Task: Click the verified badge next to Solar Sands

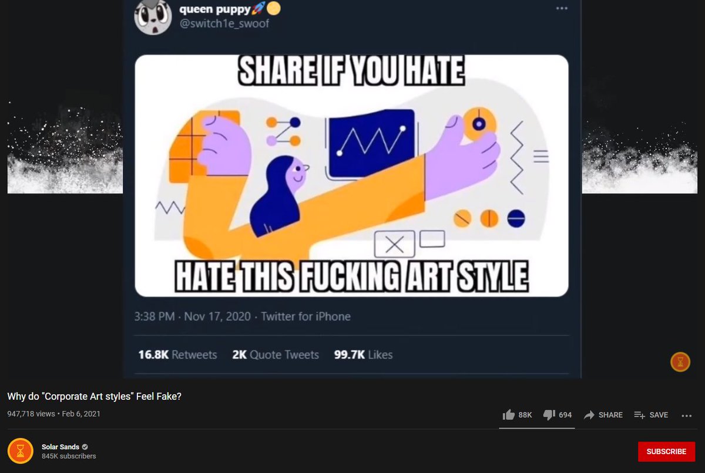Action: tap(85, 447)
